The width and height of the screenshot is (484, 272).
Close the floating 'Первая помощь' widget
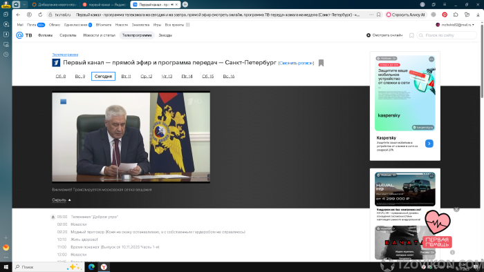coord(456,209)
